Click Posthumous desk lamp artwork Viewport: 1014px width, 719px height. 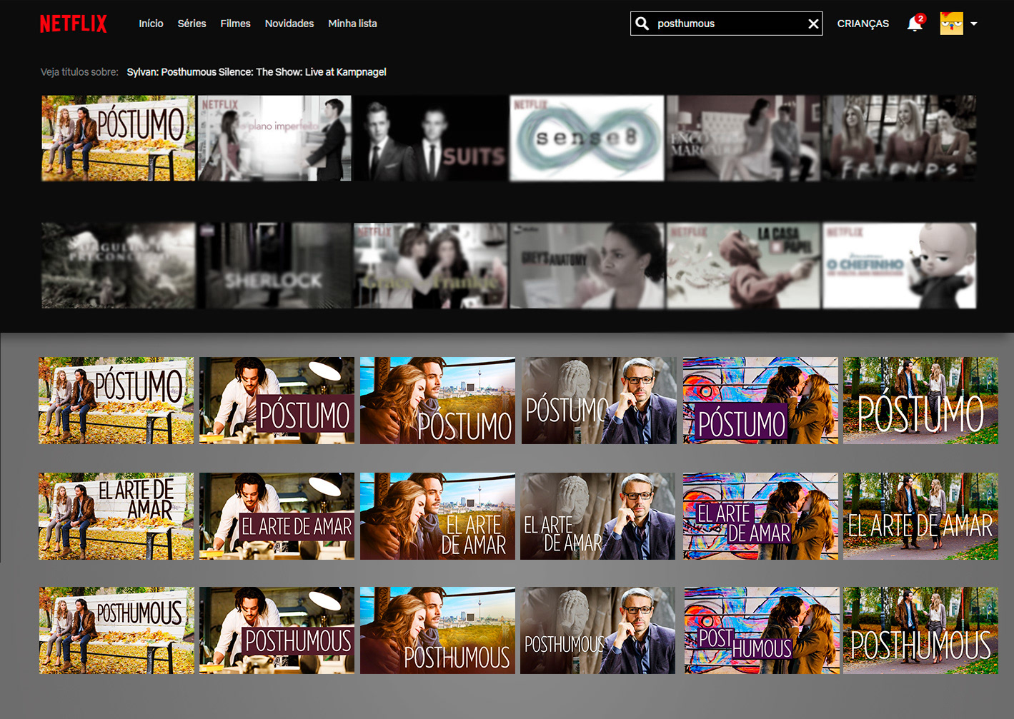point(277,630)
